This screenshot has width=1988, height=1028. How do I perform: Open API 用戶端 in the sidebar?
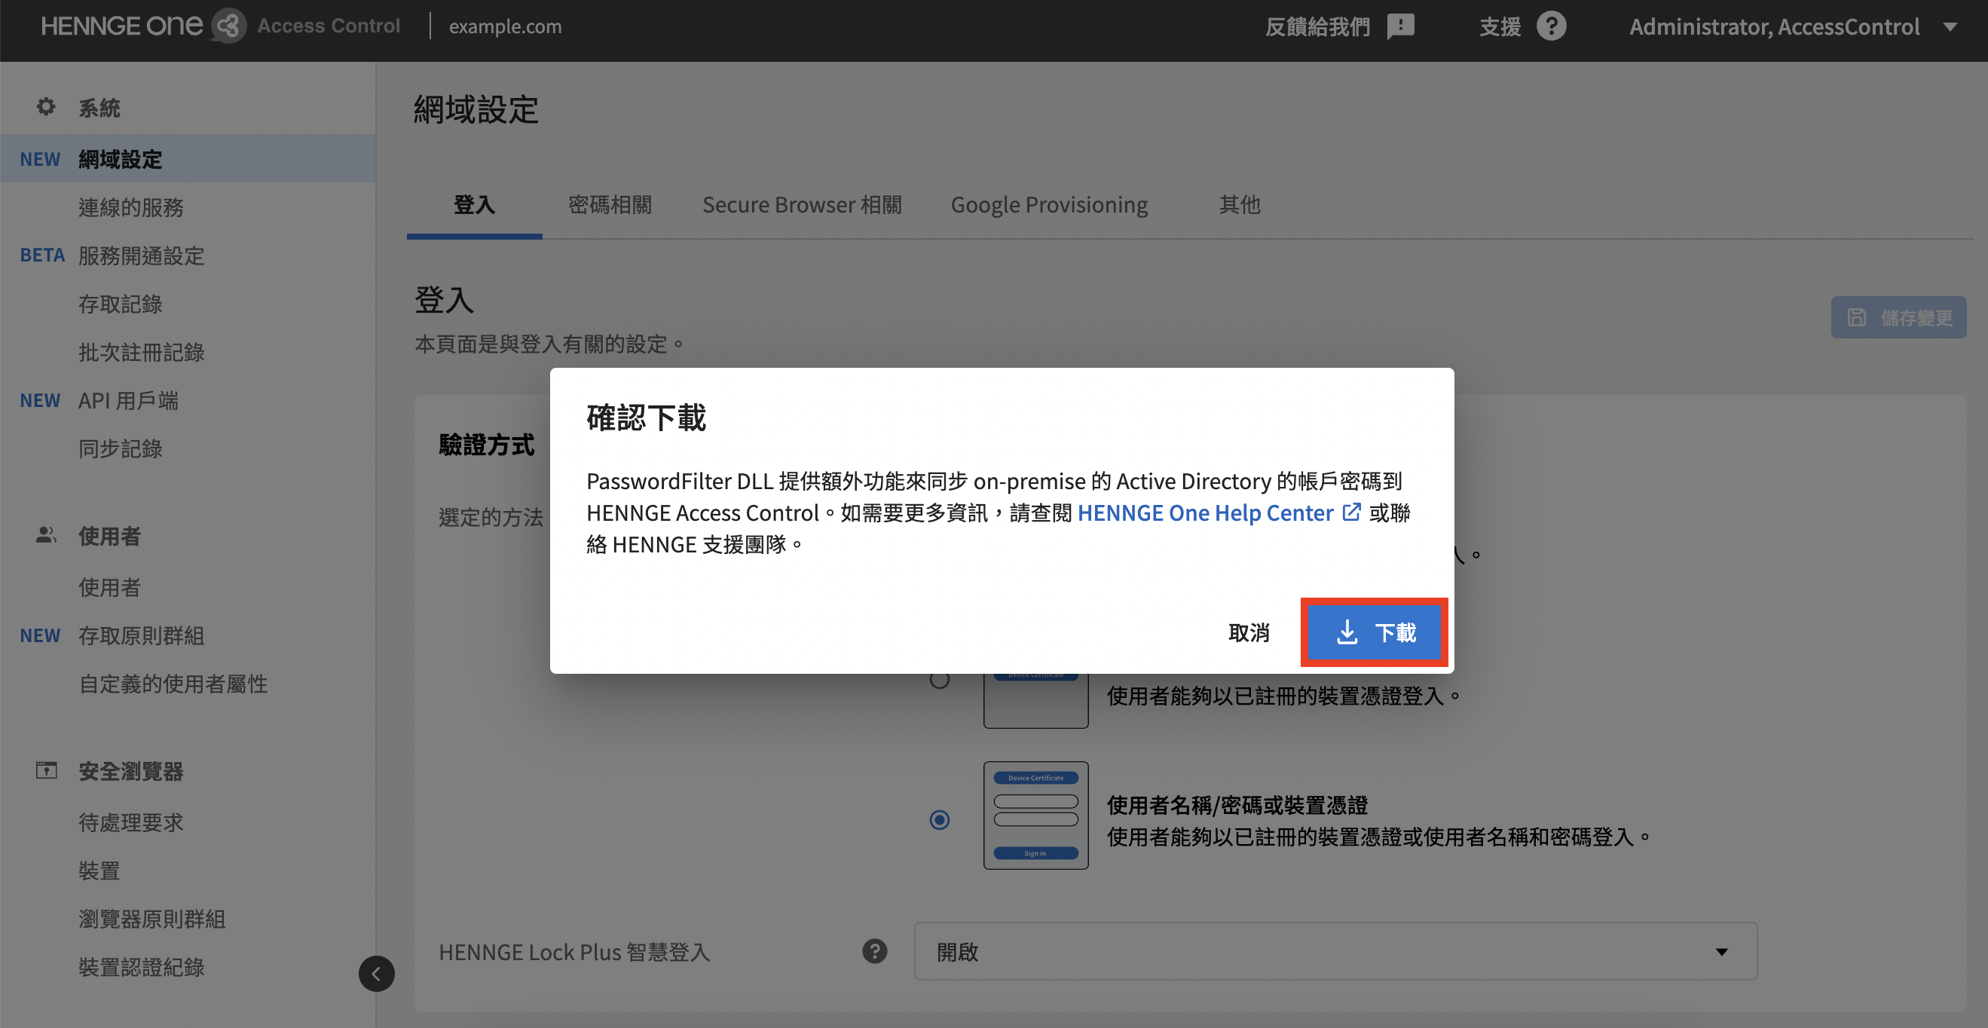pyautogui.click(x=128, y=399)
